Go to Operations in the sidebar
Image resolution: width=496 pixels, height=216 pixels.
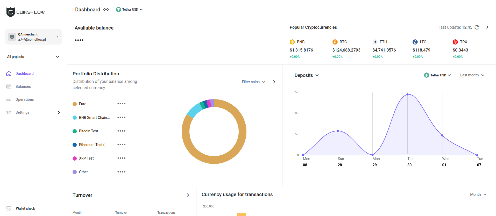tap(25, 99)
